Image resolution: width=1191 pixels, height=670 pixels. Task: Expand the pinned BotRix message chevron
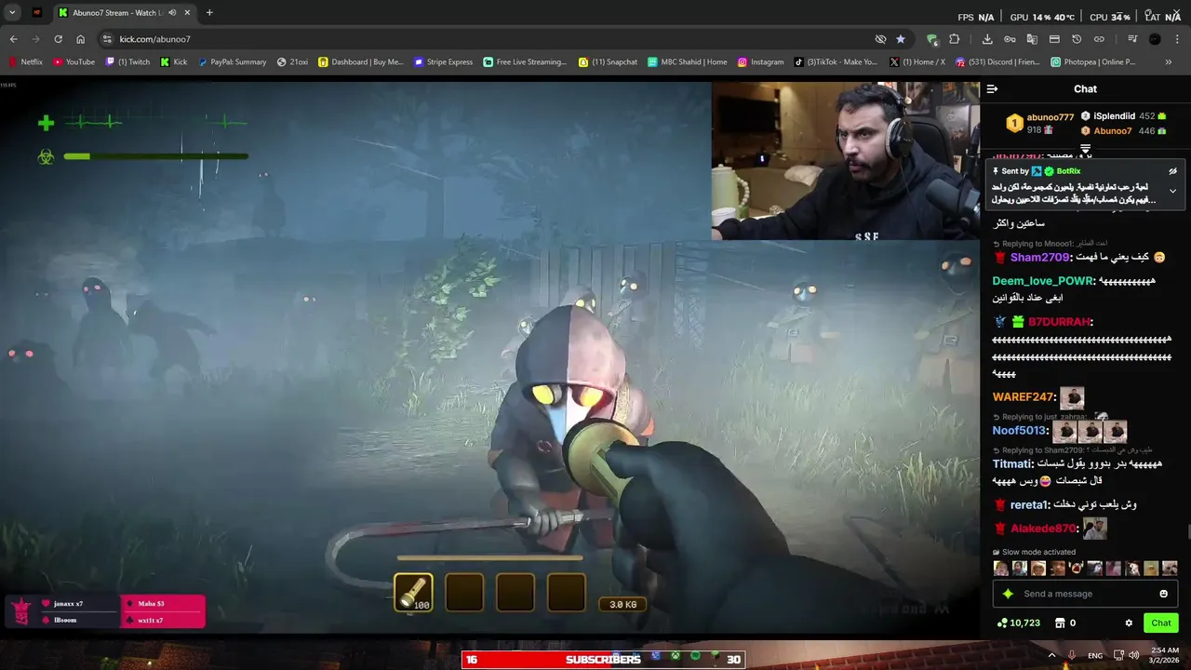pyautogui.click(x=1172, y=191)
